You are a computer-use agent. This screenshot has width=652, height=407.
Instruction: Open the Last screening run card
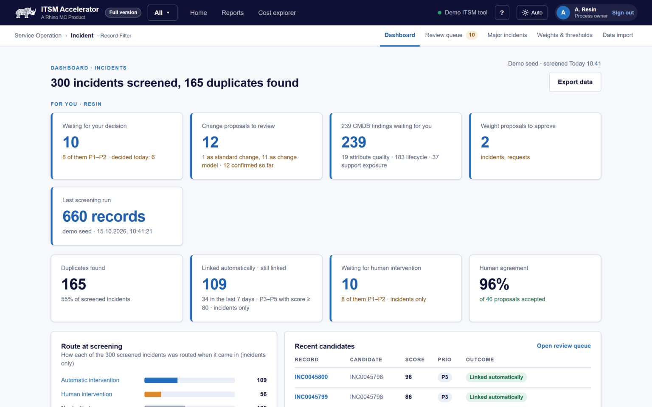point(117,216)
